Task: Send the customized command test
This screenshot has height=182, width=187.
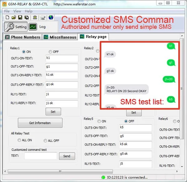Action: [67, 156]
